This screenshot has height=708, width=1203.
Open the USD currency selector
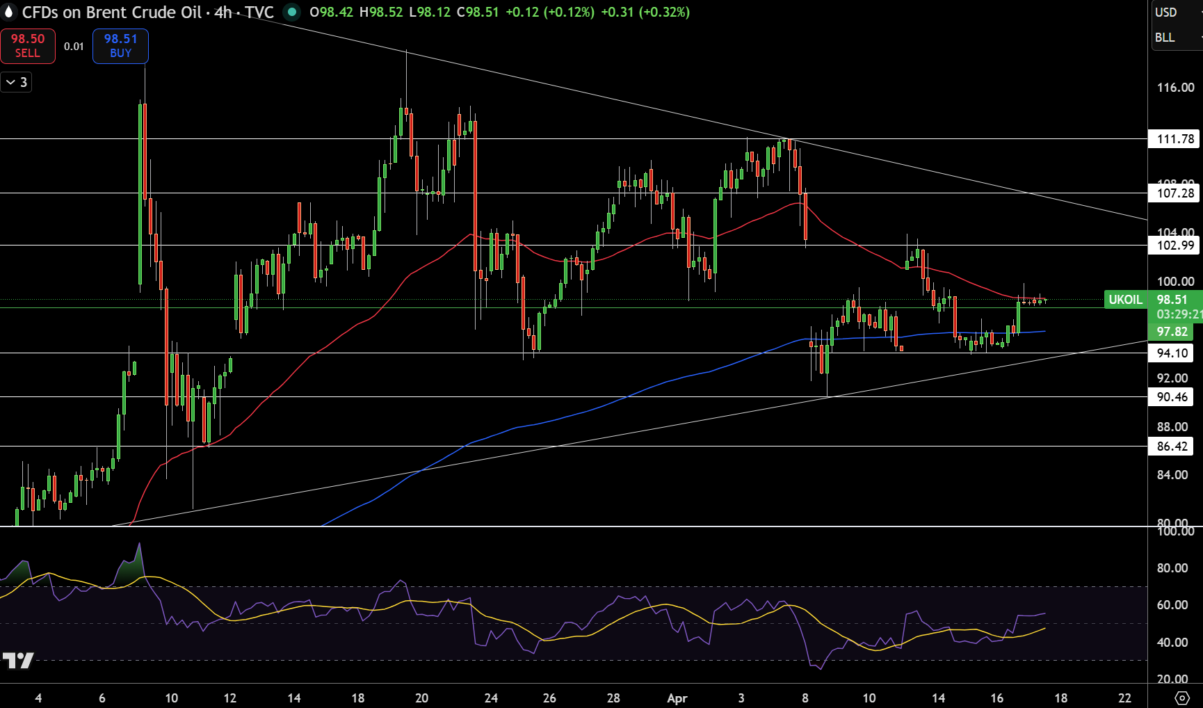click(x=1175, y=13)
